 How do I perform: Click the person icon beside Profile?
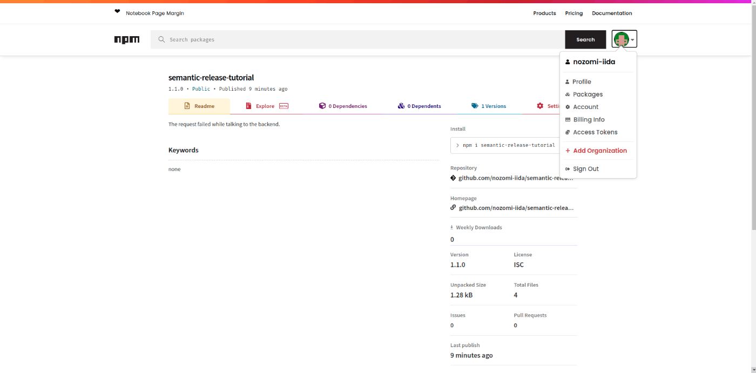pos(568,82)
